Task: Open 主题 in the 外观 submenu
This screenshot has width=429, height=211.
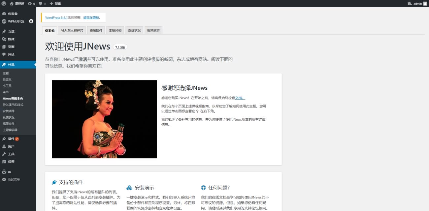Action: pos(6,73)
